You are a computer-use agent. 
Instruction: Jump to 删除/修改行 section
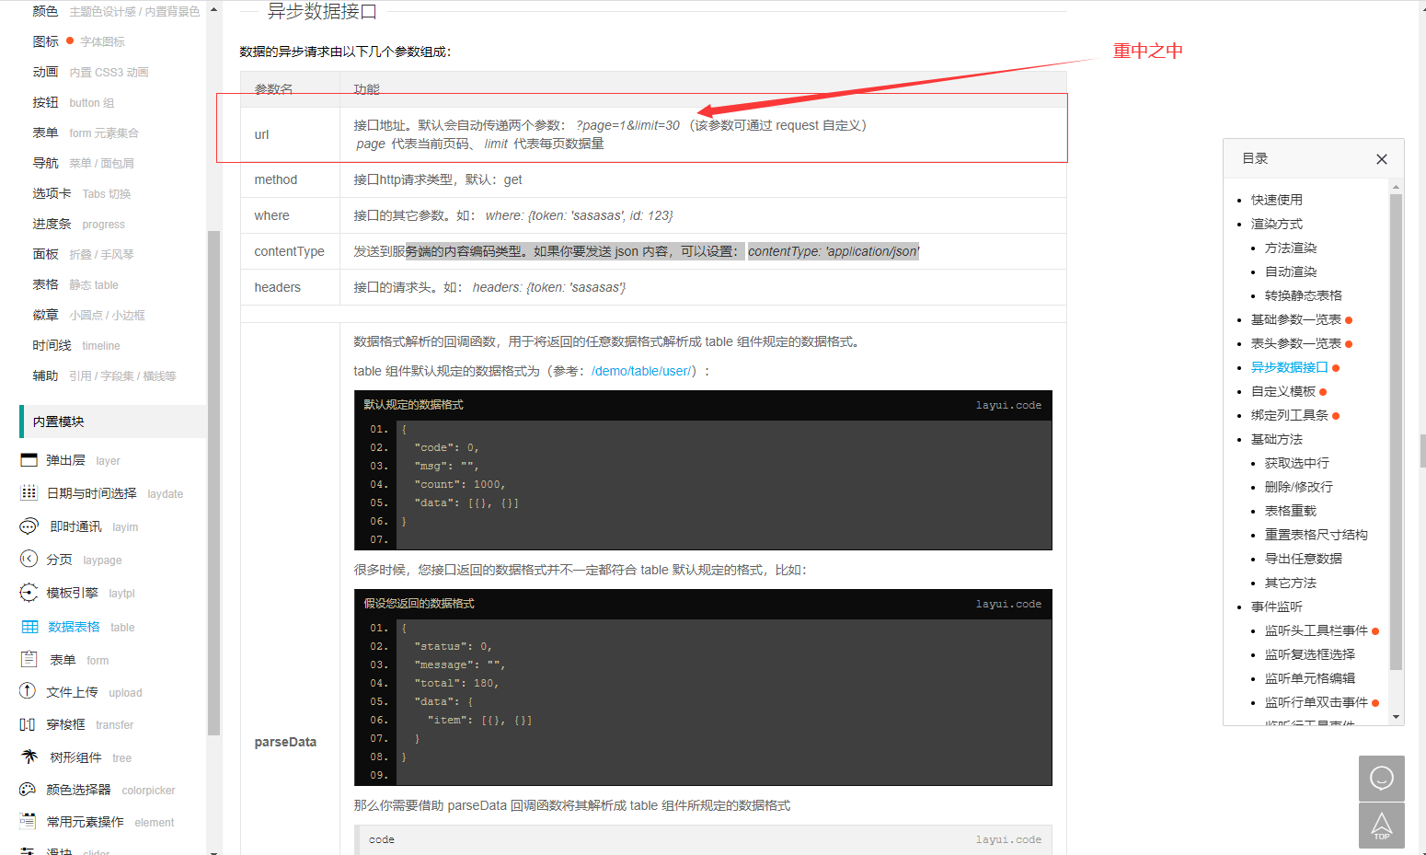coord(1298,487)
